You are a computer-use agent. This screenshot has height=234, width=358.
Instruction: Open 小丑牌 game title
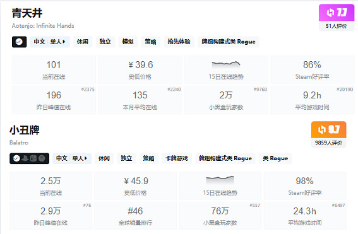pyautogui.click(x=25, y=130)
